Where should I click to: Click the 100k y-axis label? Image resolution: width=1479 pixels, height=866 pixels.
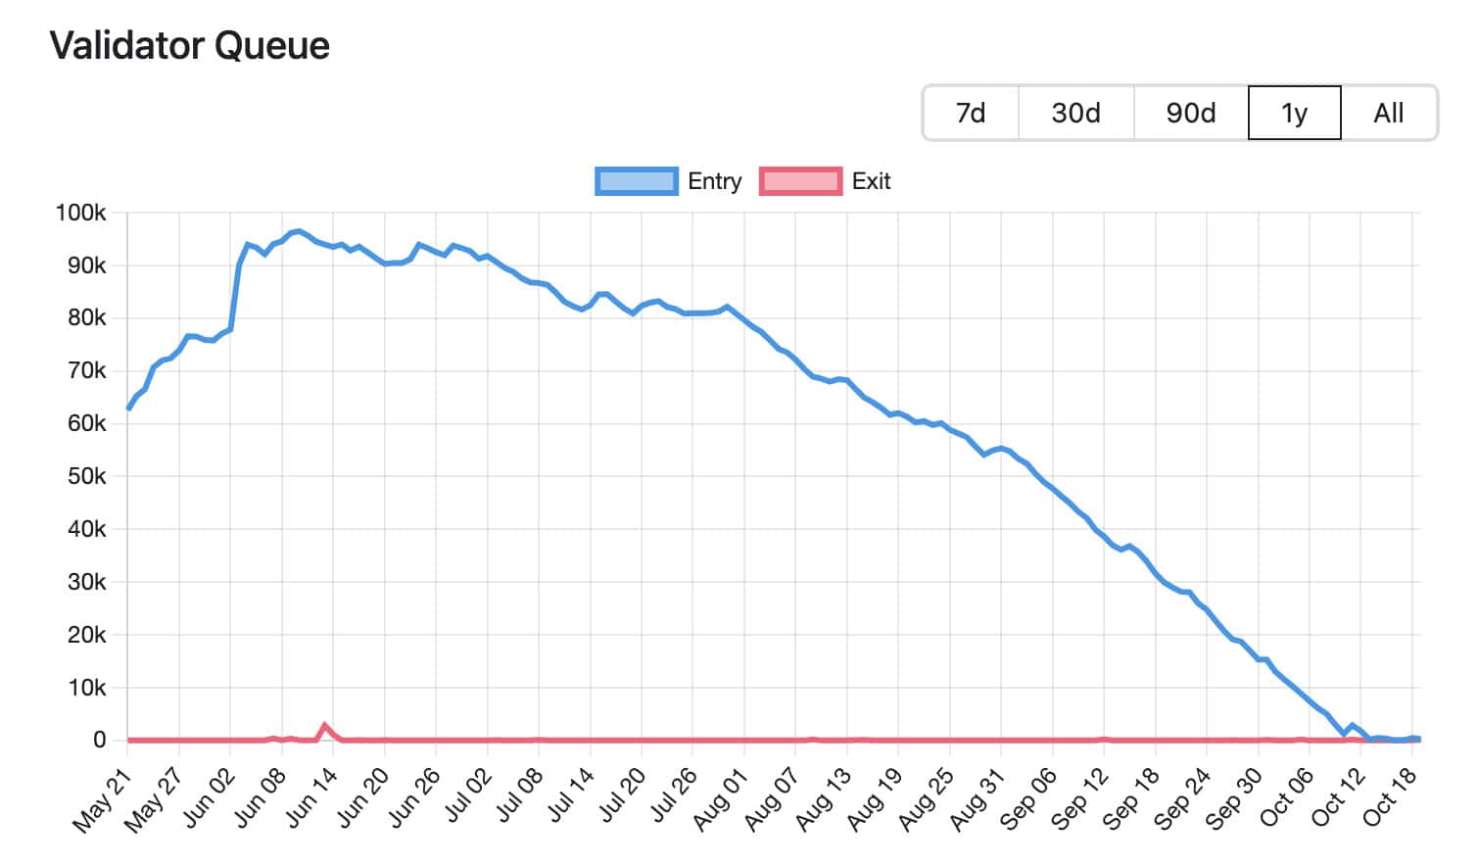click(x=81, y=213)
